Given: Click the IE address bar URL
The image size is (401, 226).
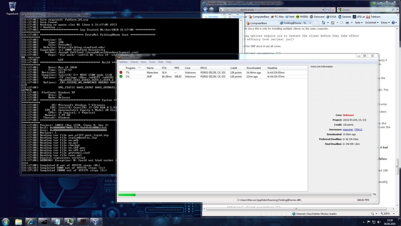Looking at the screenshot, I should [256, 10].
